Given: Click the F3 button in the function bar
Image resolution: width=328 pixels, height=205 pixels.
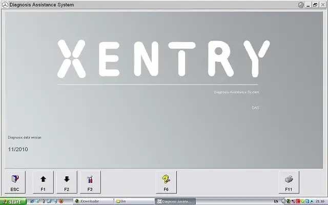Looking at the screenshot, I should click(90, 182).
